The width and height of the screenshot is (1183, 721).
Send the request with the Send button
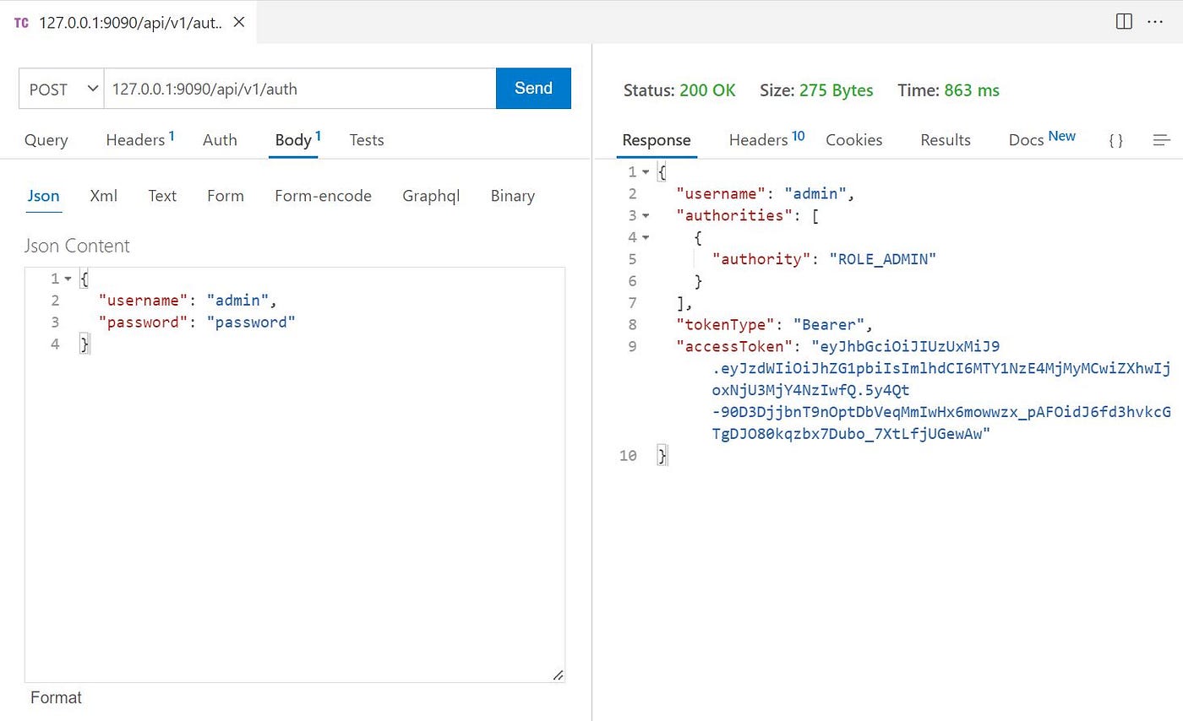click(x=533, y=89)
